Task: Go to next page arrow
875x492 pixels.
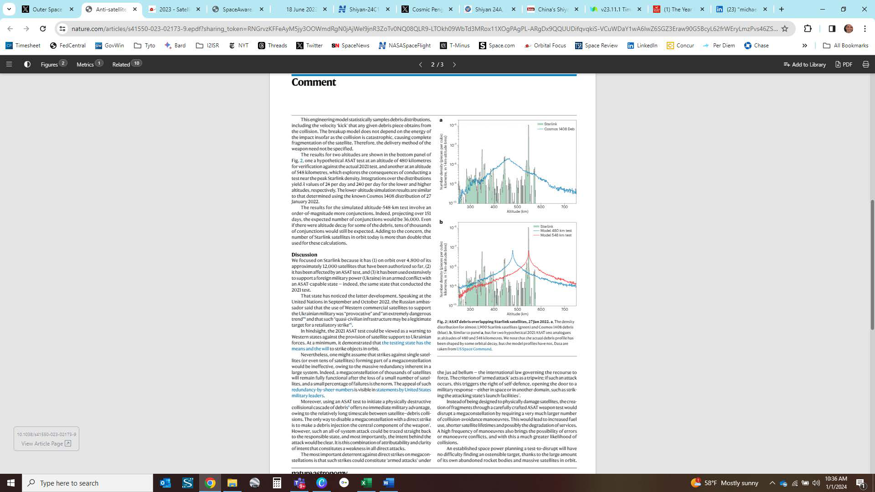Action: 454,65
